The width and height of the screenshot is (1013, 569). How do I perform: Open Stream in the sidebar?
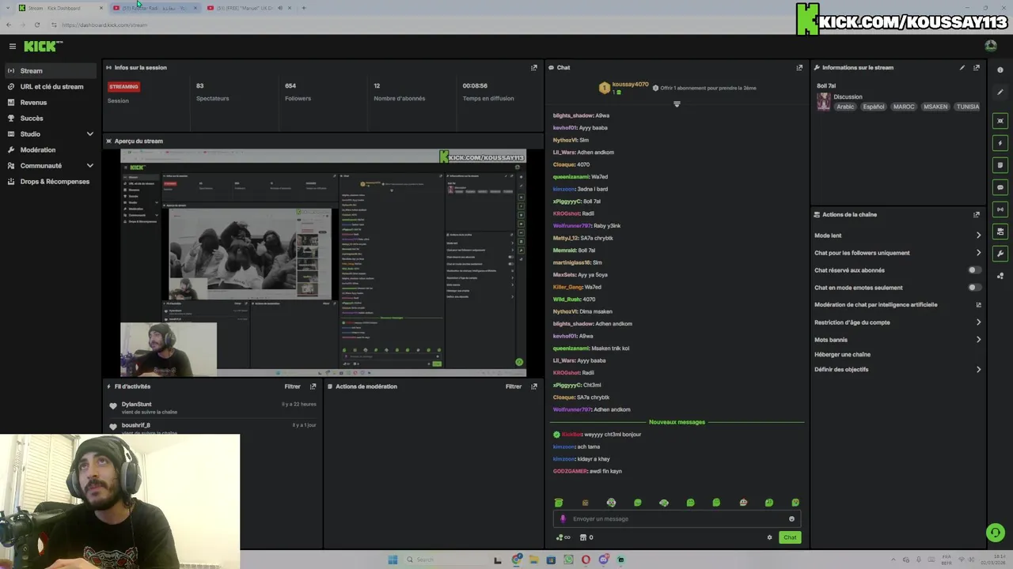51,71
